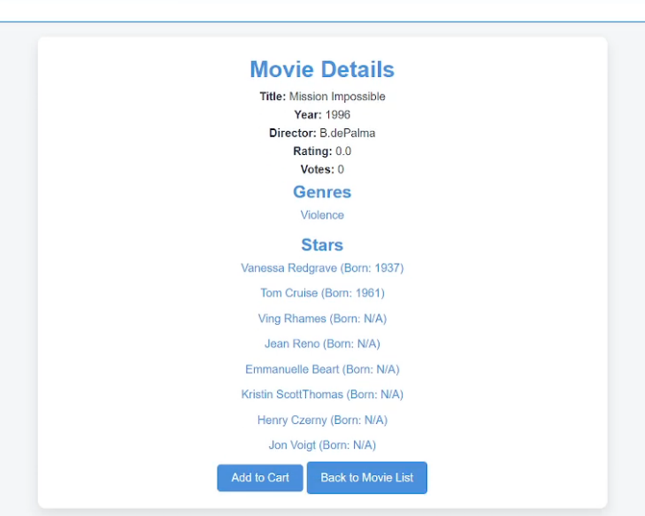Click the Movie Details heading

tap(322, 69)
